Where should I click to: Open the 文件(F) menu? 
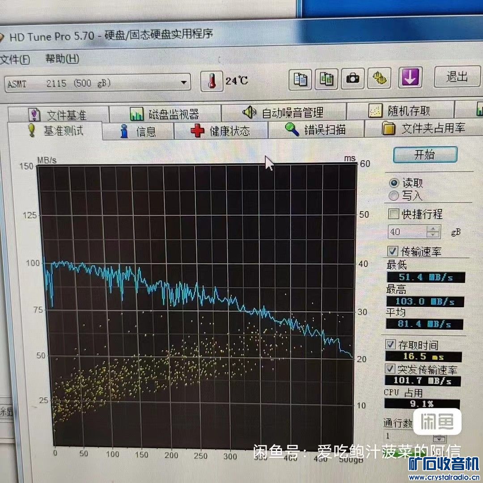14,59
